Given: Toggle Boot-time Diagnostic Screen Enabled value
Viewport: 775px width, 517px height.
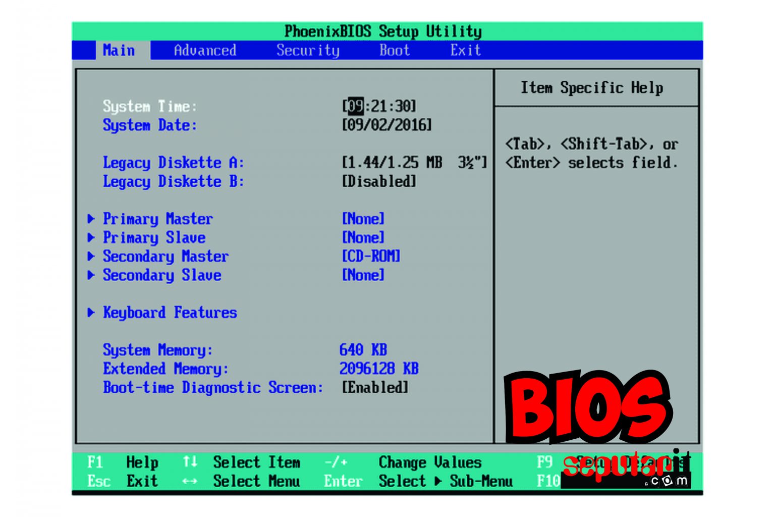Looking at the screenshot, I should point(375,388).
